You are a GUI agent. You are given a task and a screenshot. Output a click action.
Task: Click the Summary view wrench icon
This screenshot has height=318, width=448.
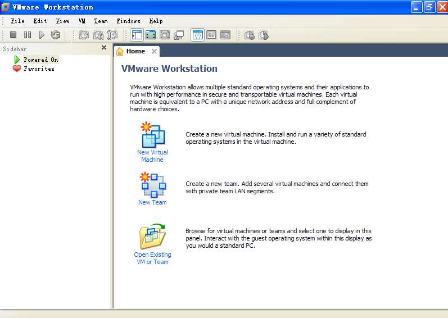[197, 35]
